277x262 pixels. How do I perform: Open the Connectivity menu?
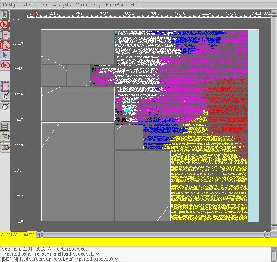(89, 4)
